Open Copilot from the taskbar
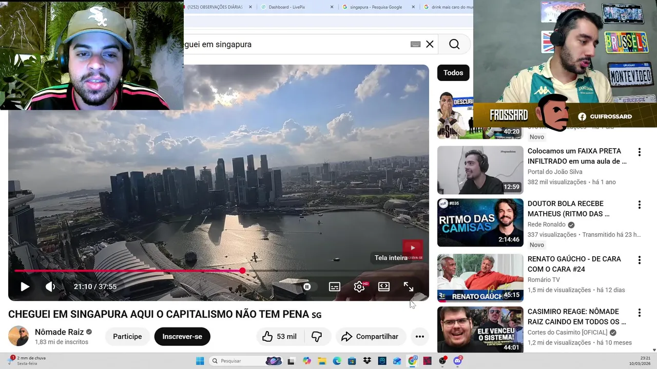 coord(307,361)
